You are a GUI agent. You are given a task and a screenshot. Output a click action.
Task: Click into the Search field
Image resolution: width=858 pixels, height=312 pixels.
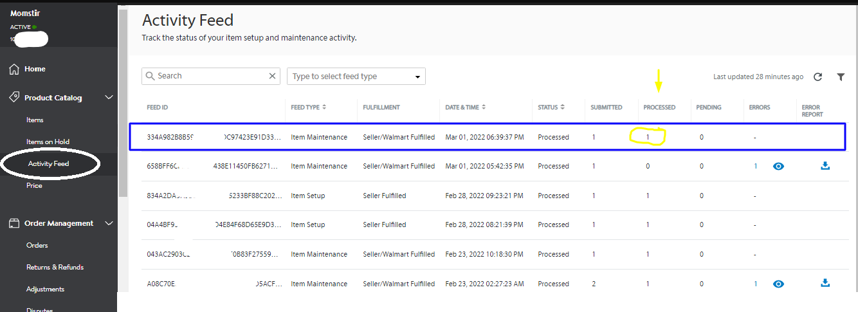pyautogui.click(x=209, y=76)
